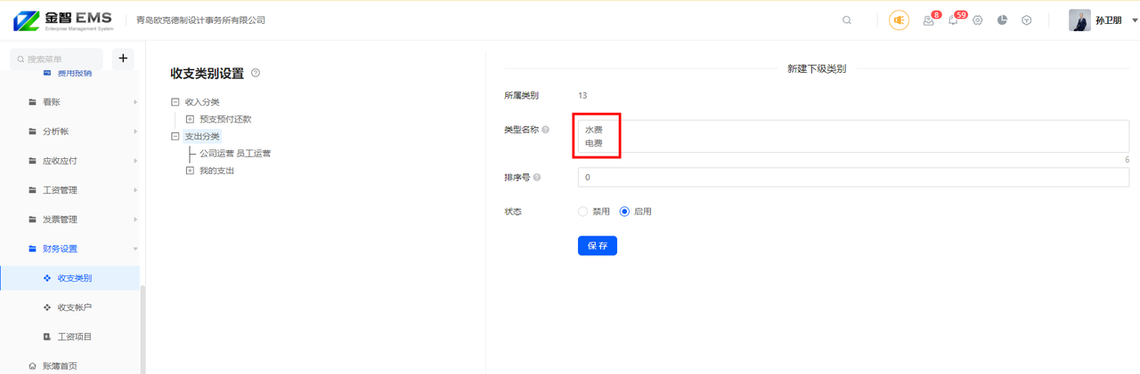Click the sidebar vertical scrollbar
This screenshot has width=1140, height=374.
click(x=142, y=329)
